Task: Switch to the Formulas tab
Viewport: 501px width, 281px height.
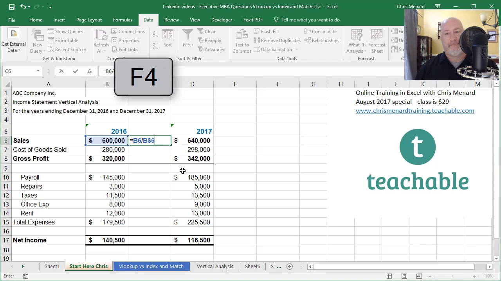Action: (123, 20)
